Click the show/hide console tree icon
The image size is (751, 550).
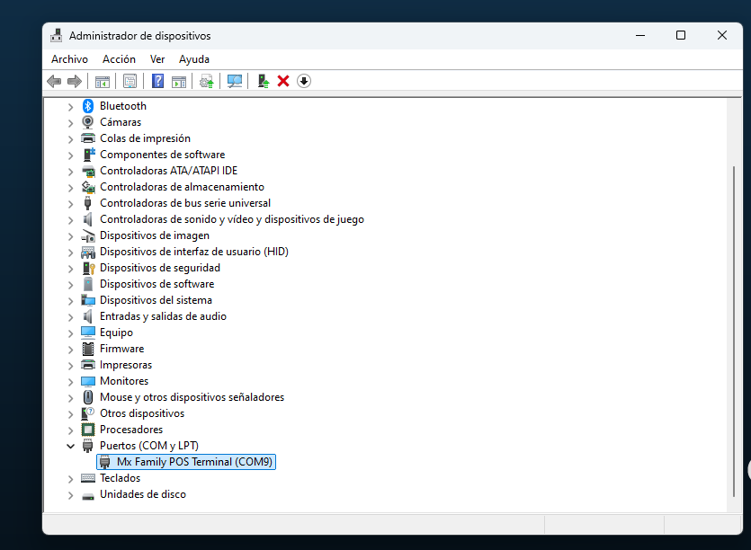(x=103, y=81)
